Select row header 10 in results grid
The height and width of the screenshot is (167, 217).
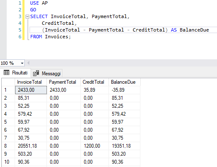(x=8, y=162)
